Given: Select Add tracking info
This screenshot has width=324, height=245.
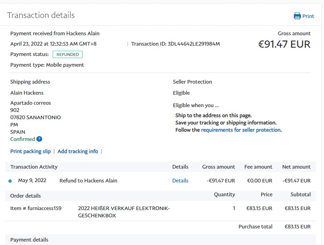Looking at the screenshot, I should point(78,151).
